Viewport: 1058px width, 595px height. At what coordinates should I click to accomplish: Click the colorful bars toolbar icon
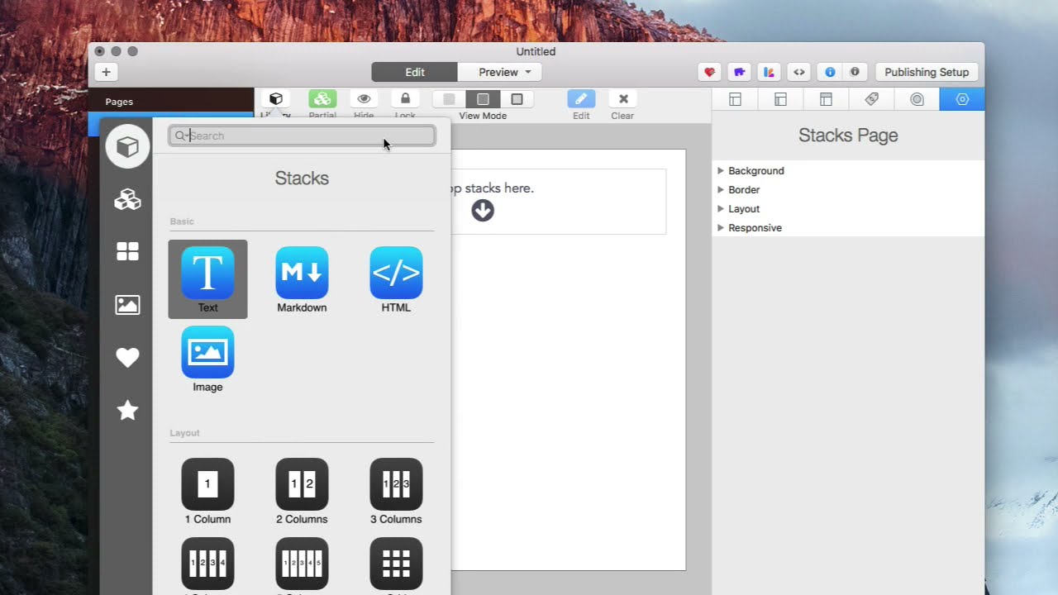pyautogui.click(x=769, y=72)
